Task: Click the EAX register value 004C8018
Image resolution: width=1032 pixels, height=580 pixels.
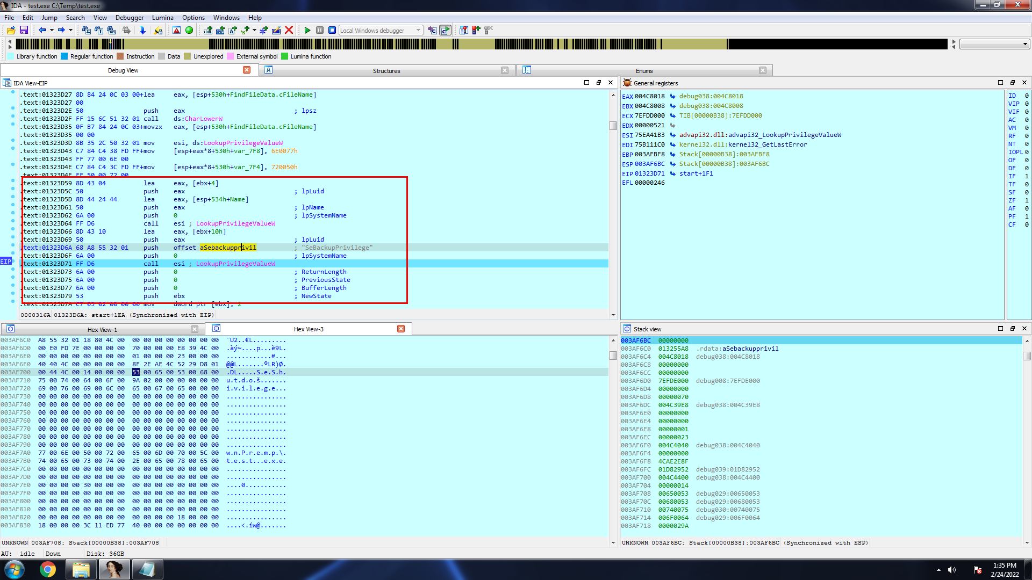Action: point(649,96)
